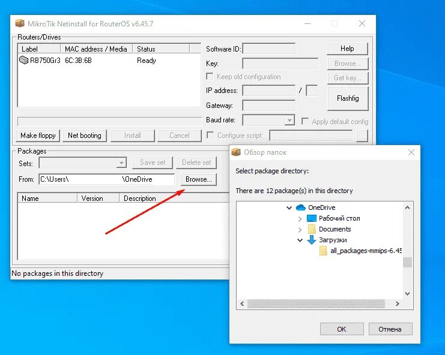Click the Software ID input field
Screen dimensions: 445x355
pyautogui.click(x=269, y=49)
